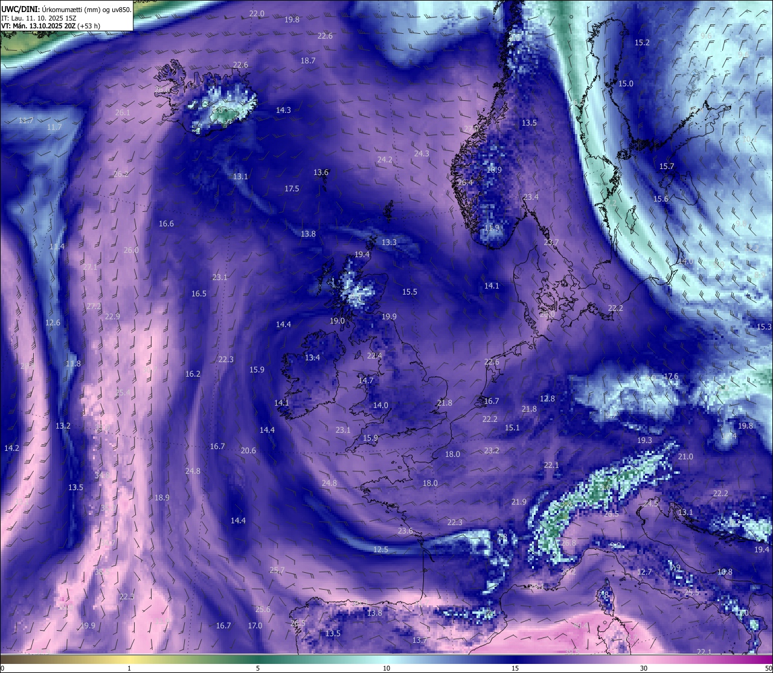This screenshot has width=773, height=673.
Task: Click the value 22.9 in the western Atlantic
Action: coord(112,316)
